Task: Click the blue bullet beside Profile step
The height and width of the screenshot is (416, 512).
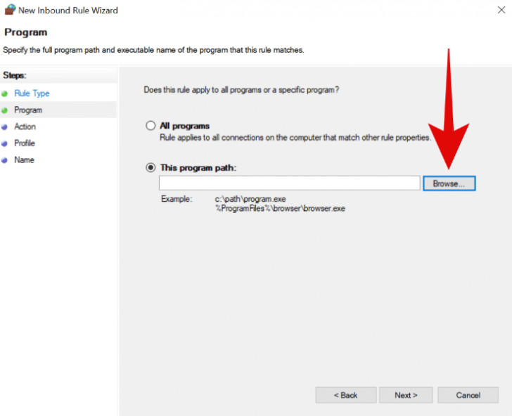Action: coord(5,143)
